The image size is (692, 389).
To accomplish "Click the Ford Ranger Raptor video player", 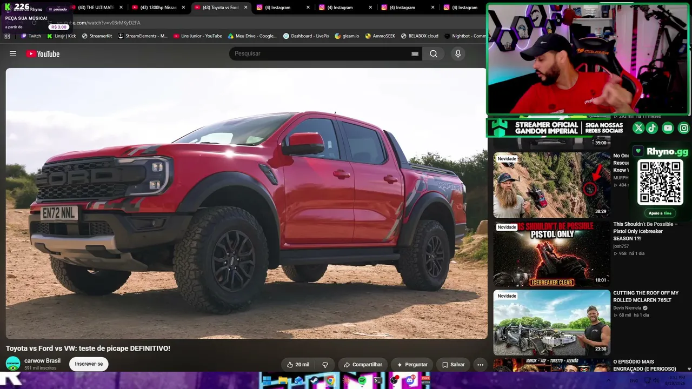I will [x=247, y=203].
